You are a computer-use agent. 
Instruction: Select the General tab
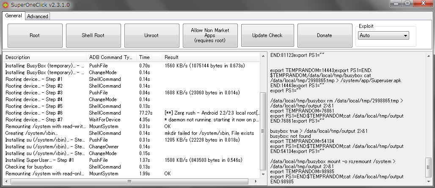[14, 16]
